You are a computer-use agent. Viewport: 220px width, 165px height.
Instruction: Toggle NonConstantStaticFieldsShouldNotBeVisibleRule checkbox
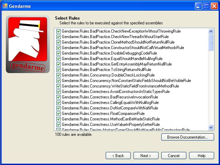pyautogui.click(x=58, y=81)
